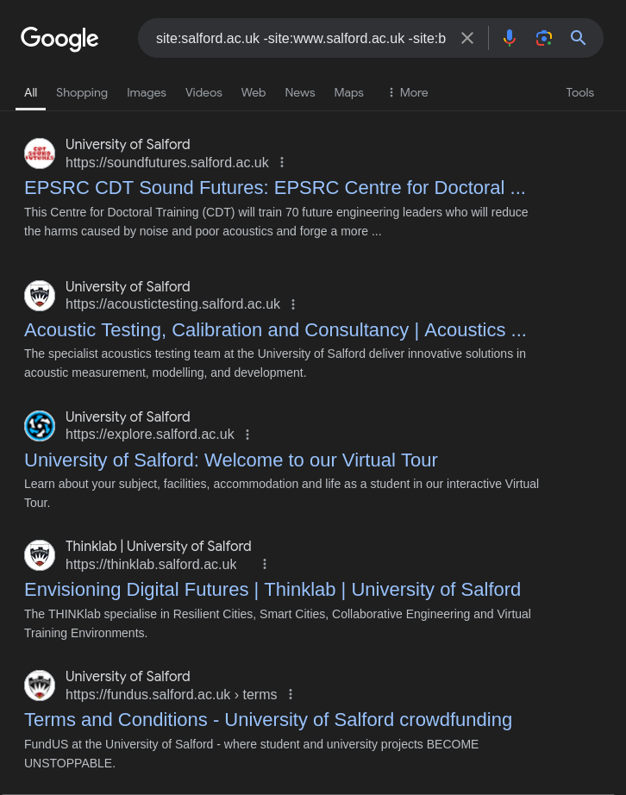The image size is (626, 795).
Task: Open the Envisioning Digital Futures Thinklab link
Action: 272,590
